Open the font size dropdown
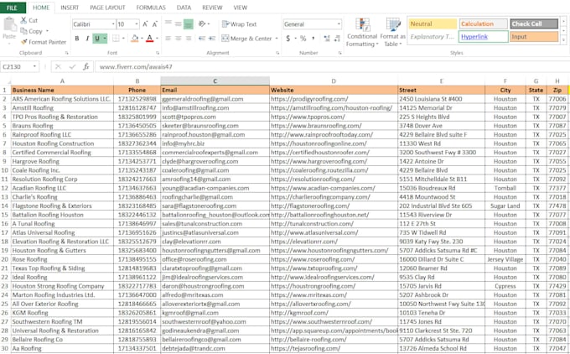 (137, 24)
